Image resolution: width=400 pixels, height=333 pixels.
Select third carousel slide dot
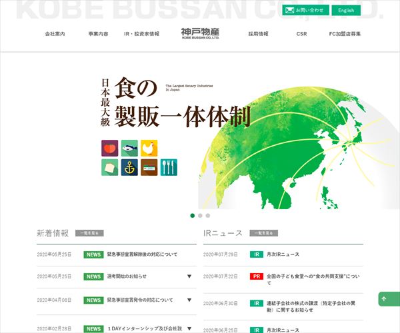208,216
